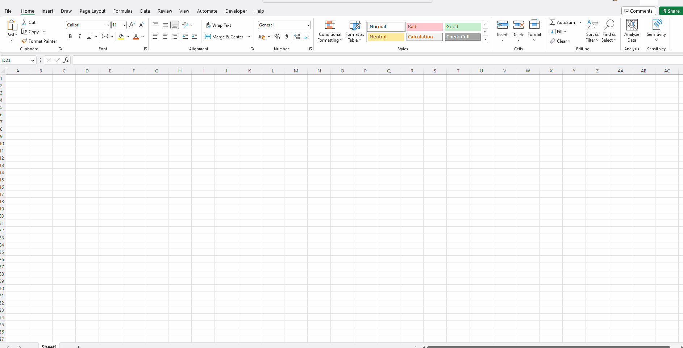Open the Fill Color dropdown arrow
The image size is (683, 348).
[x=128, y=37]
